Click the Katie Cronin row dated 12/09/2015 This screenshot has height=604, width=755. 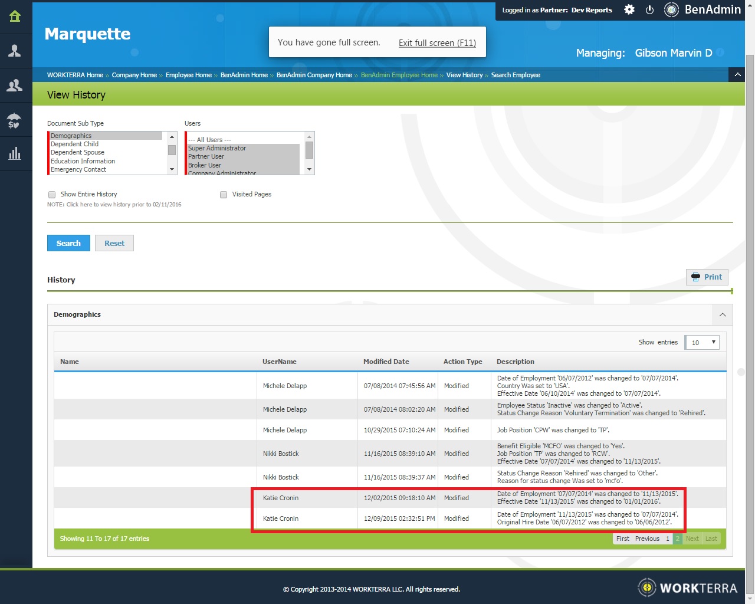tap(390, 518)
